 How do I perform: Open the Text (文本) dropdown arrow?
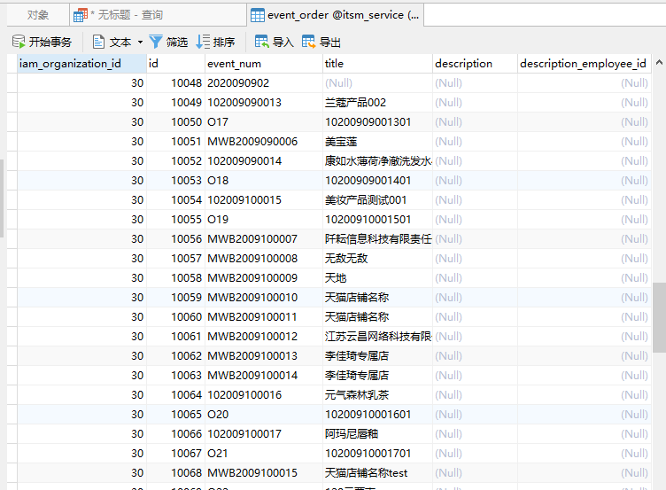140,42
